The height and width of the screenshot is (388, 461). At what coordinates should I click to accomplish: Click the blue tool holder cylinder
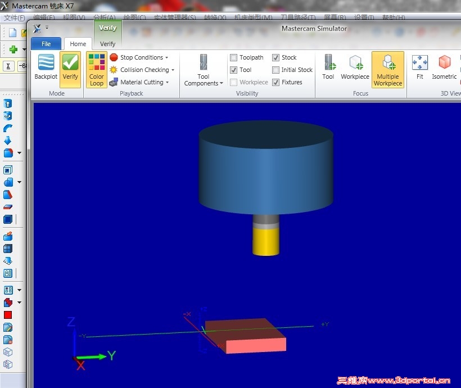click(x=266, y=168)
